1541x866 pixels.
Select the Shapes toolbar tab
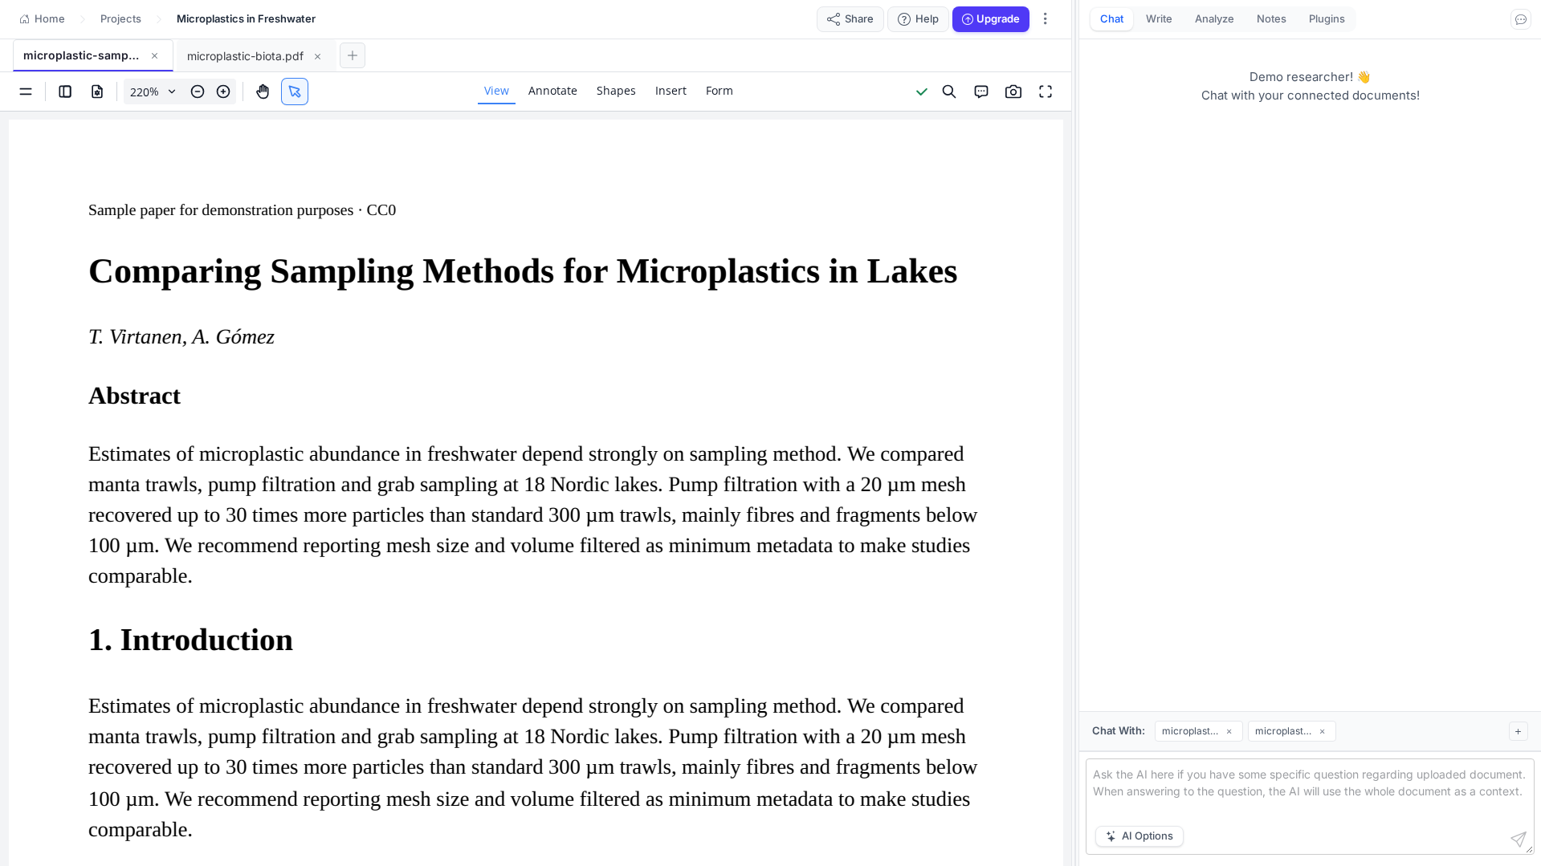click(x=616, y=91)
